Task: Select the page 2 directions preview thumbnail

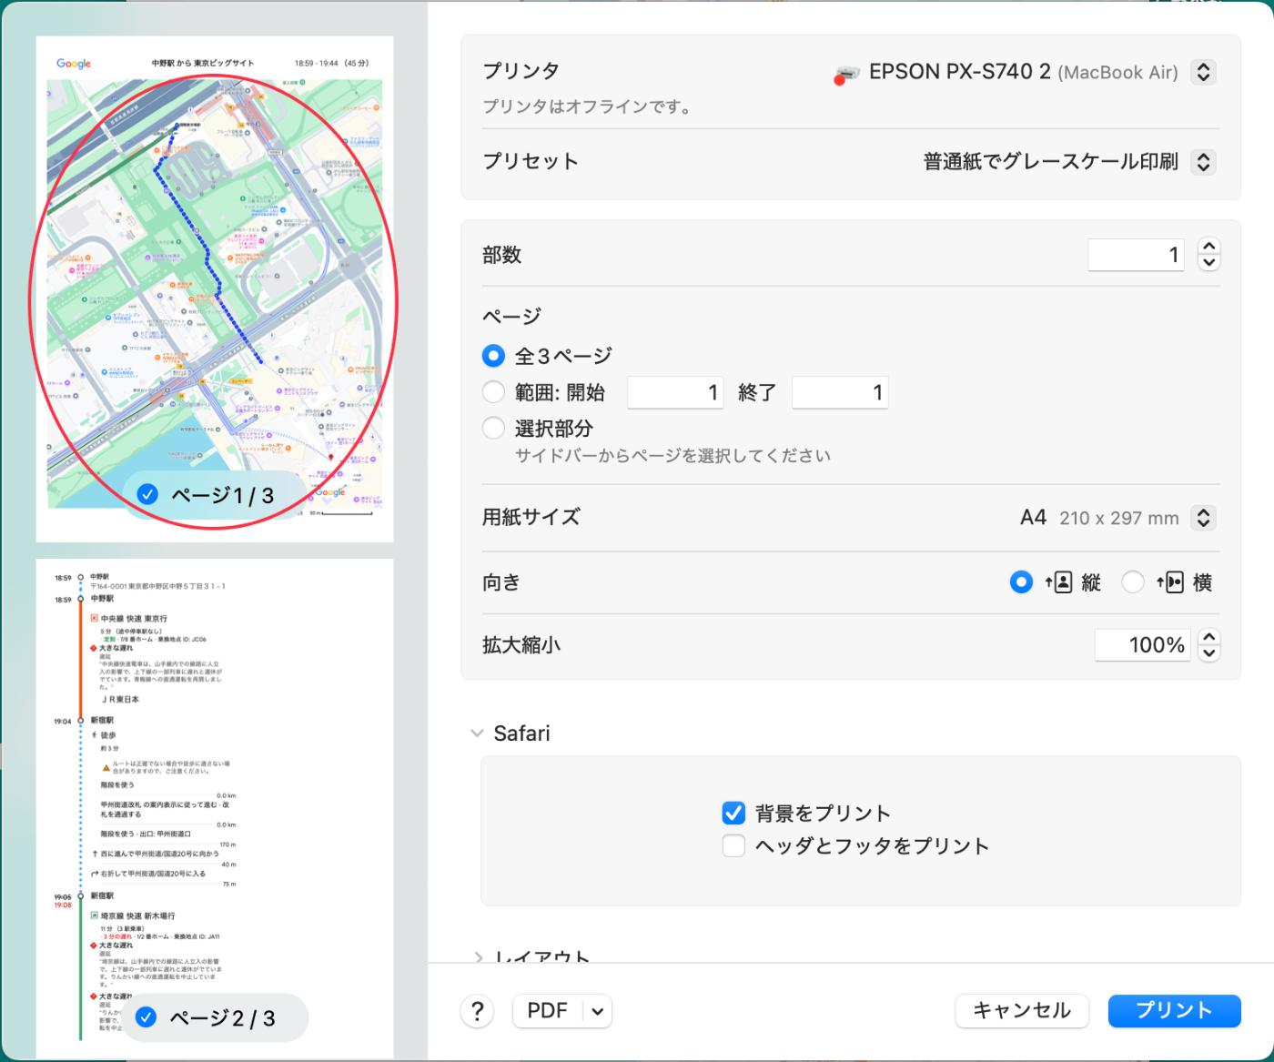Action: point(215,808)
